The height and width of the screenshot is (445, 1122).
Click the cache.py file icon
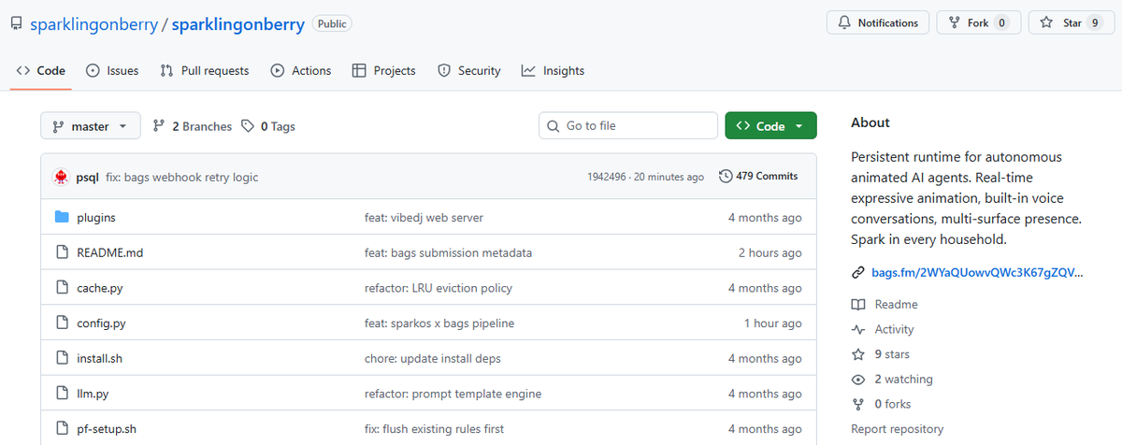(62, 288)
